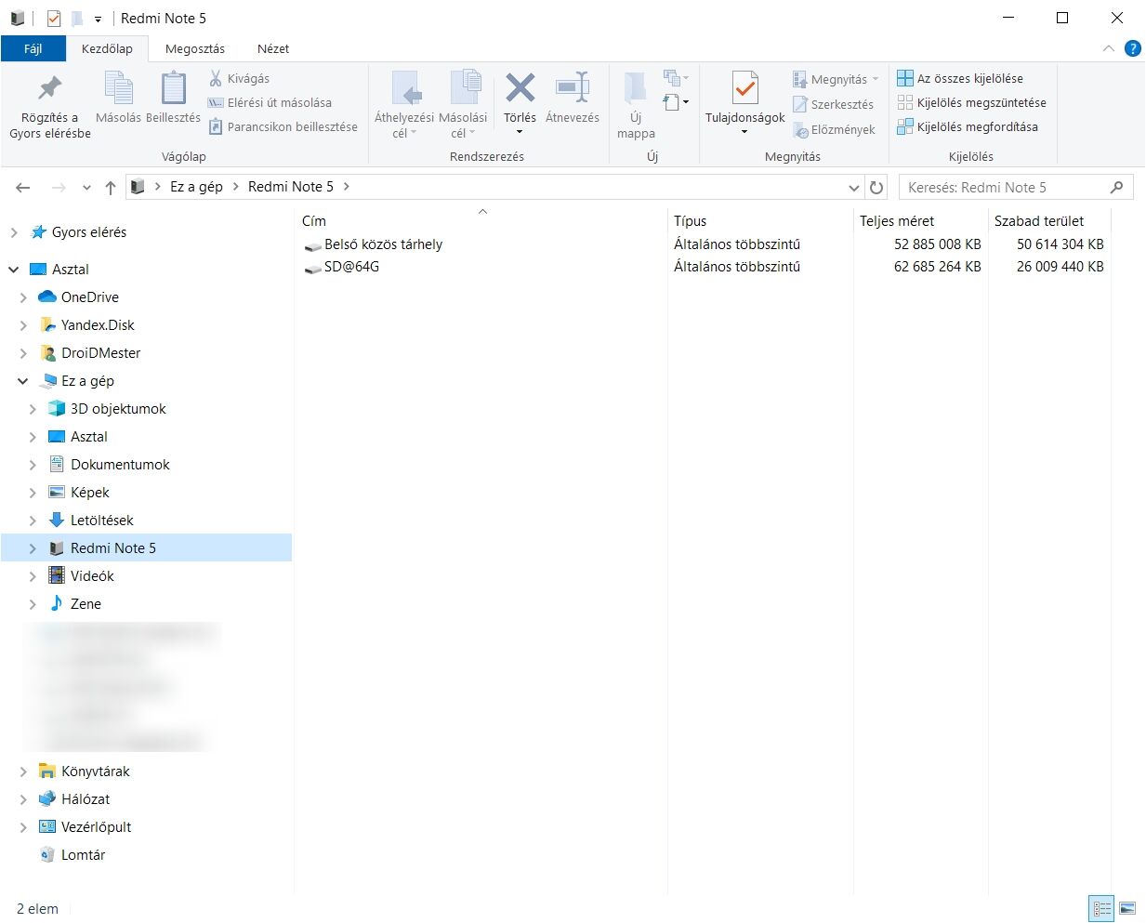
Task: Click Kijelölés megszüntetése
Action: (x=971, y=103)
